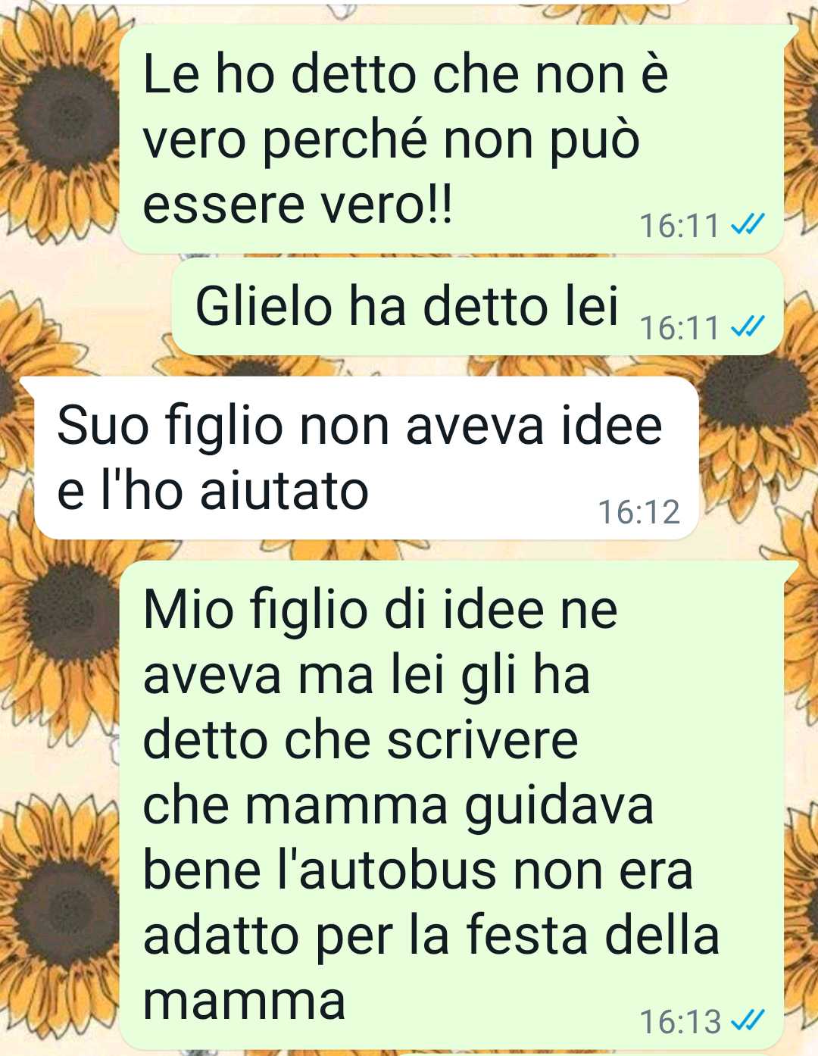The image size is (818, 1056).
Task: Select the 'Mio figlio di idee ne aveva' message
Action: tap(451, 804)
